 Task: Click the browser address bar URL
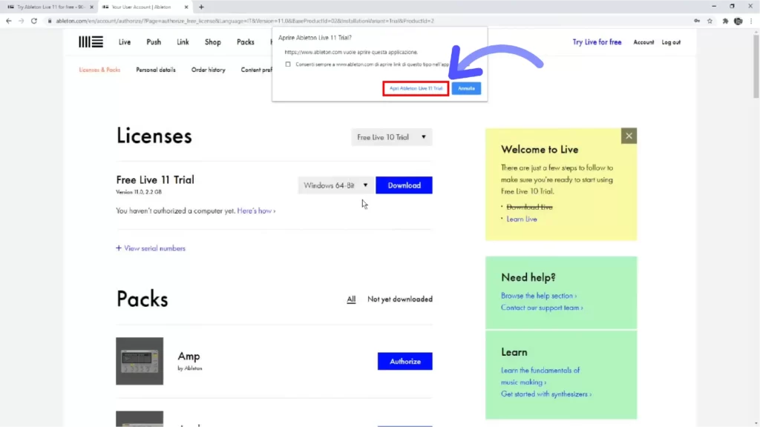245,21
